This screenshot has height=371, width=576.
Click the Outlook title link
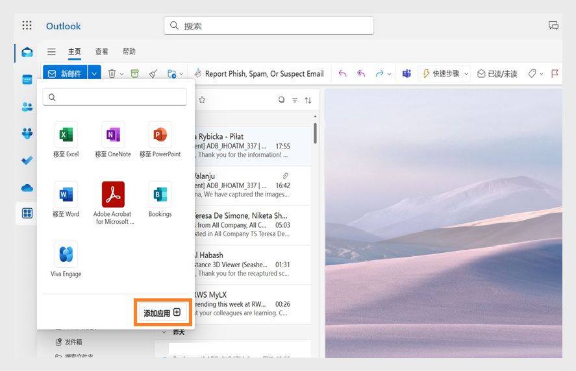coord(63,26)
